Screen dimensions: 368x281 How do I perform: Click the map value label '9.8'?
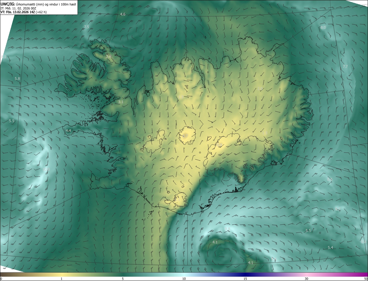pyautogui.click(x=227, y=229)
